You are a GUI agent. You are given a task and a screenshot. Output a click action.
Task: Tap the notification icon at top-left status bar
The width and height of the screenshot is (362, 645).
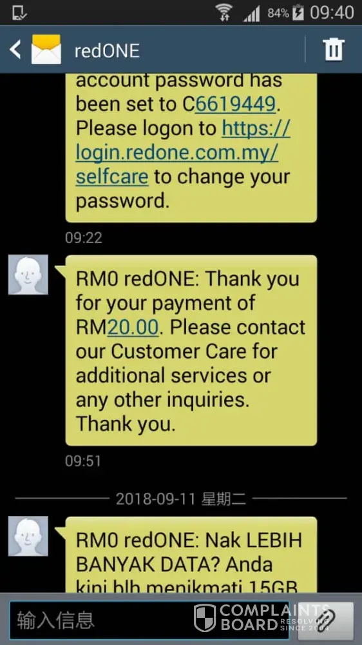[x=19, y=13]
